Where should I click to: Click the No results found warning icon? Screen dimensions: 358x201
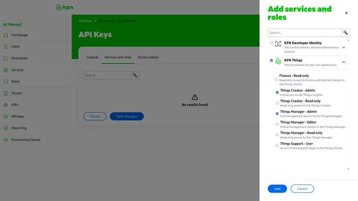click(x=195, y=97)
